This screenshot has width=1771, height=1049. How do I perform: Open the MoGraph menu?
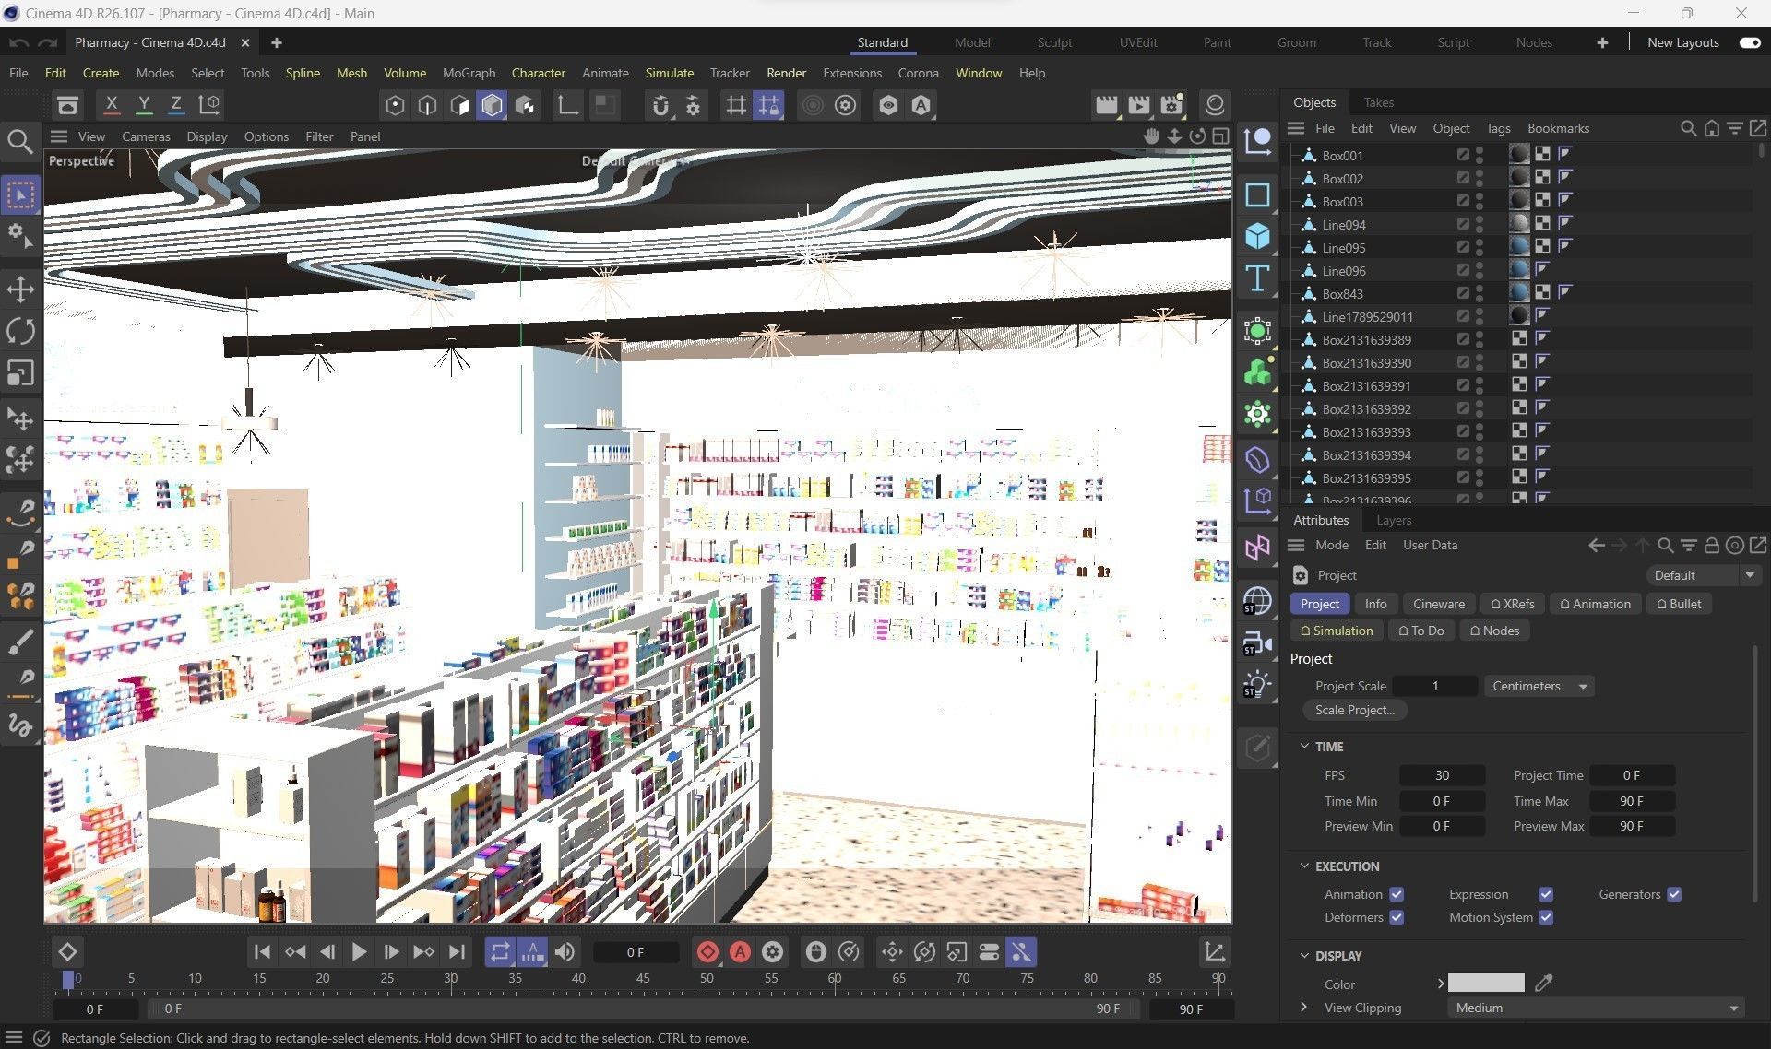click(x=469, y=73)
